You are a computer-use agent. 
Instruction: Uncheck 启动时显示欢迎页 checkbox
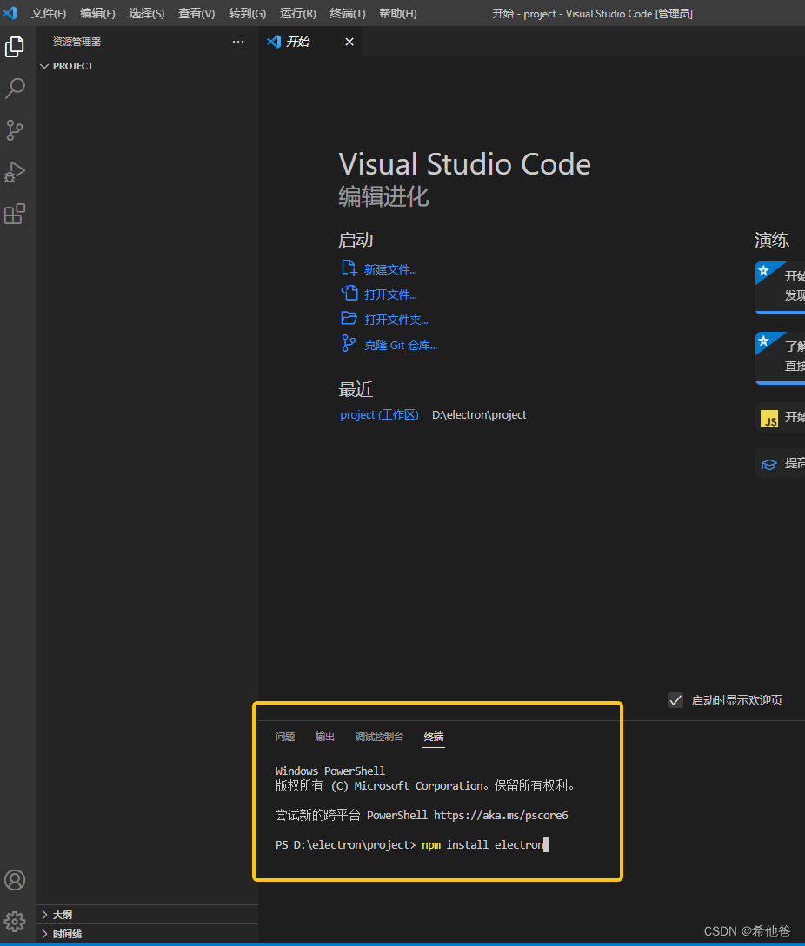click(x=675, y=700)
